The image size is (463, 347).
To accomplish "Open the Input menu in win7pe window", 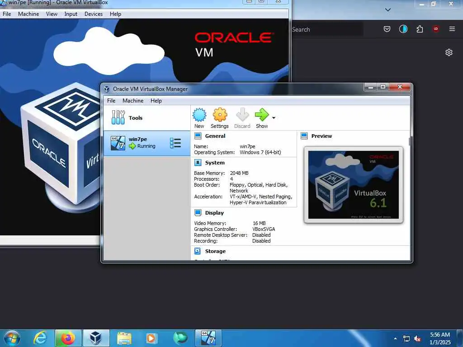I will click(71, 14).
